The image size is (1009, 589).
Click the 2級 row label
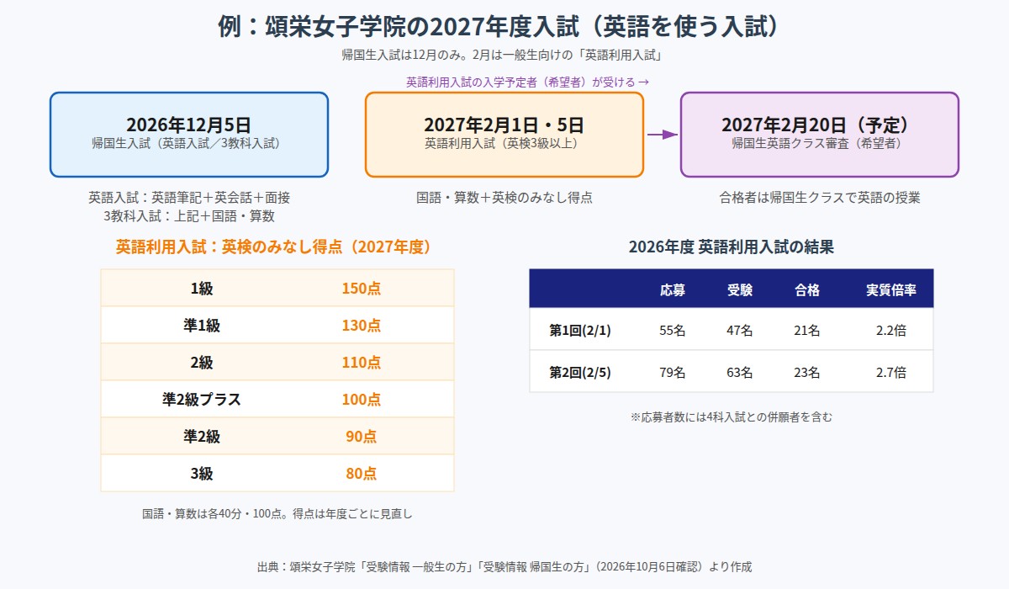(202, 363)
